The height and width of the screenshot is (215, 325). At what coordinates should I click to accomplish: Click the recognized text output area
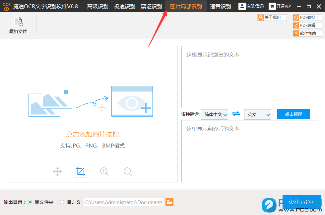click(249, 77)
